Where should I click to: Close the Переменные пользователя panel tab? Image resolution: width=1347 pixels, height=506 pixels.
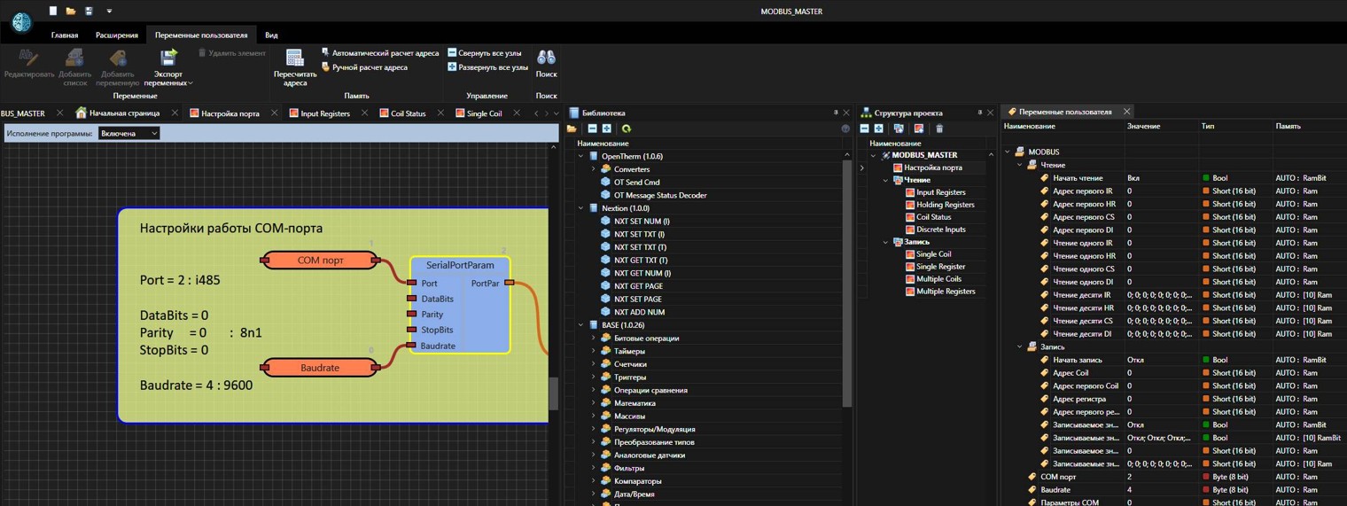[x=1126, y=112]
